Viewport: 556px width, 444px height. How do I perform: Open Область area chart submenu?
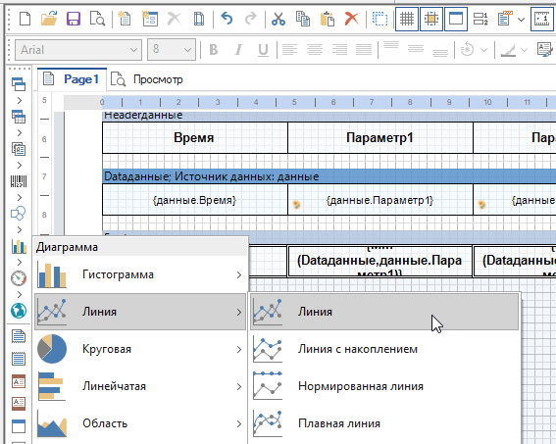point(140,423)
